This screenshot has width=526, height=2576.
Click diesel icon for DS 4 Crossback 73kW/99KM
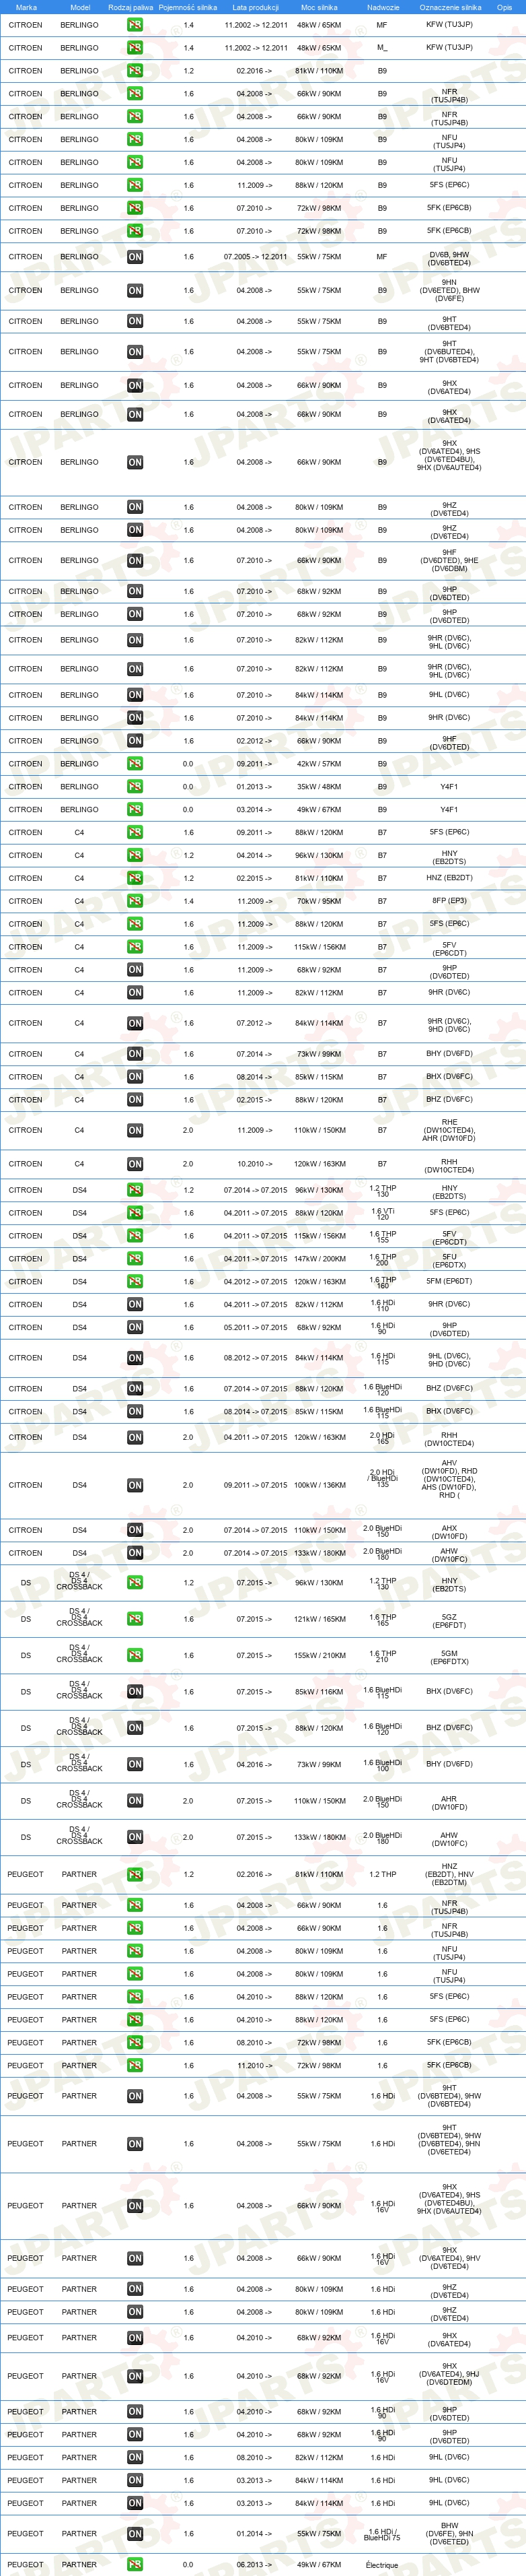pos(135,1764)
